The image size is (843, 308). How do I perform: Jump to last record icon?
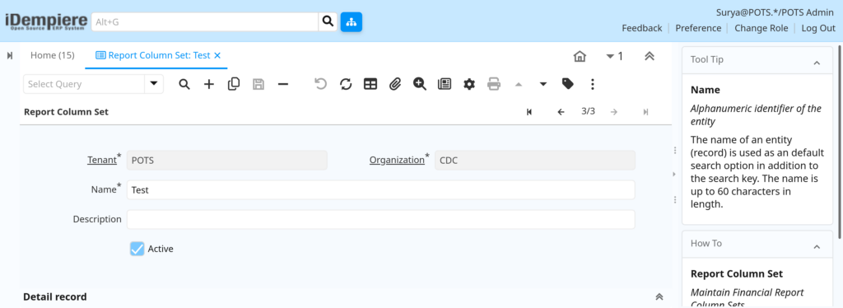click(645, 112)
